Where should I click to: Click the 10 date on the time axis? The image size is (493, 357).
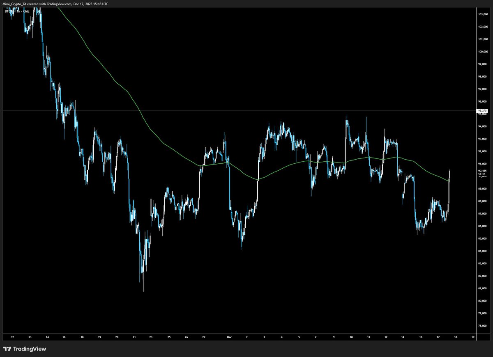pos(351,337)
